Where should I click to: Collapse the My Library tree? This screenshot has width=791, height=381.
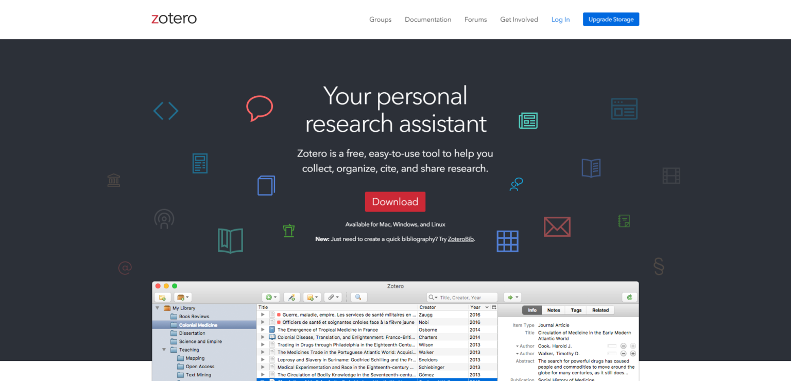click(x=157, y=308)
